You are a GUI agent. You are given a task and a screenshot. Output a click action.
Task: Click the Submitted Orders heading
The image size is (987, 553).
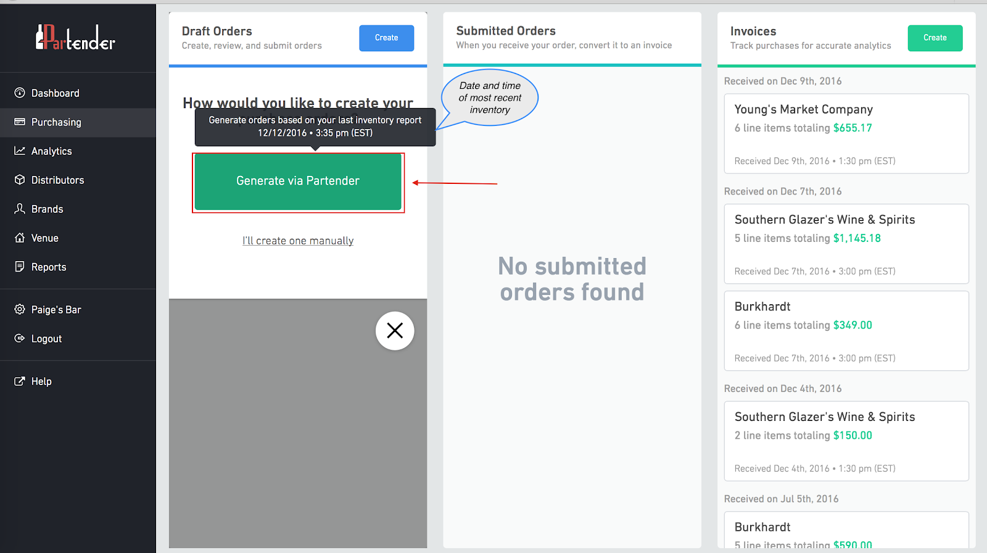click(x=506, y=31)
